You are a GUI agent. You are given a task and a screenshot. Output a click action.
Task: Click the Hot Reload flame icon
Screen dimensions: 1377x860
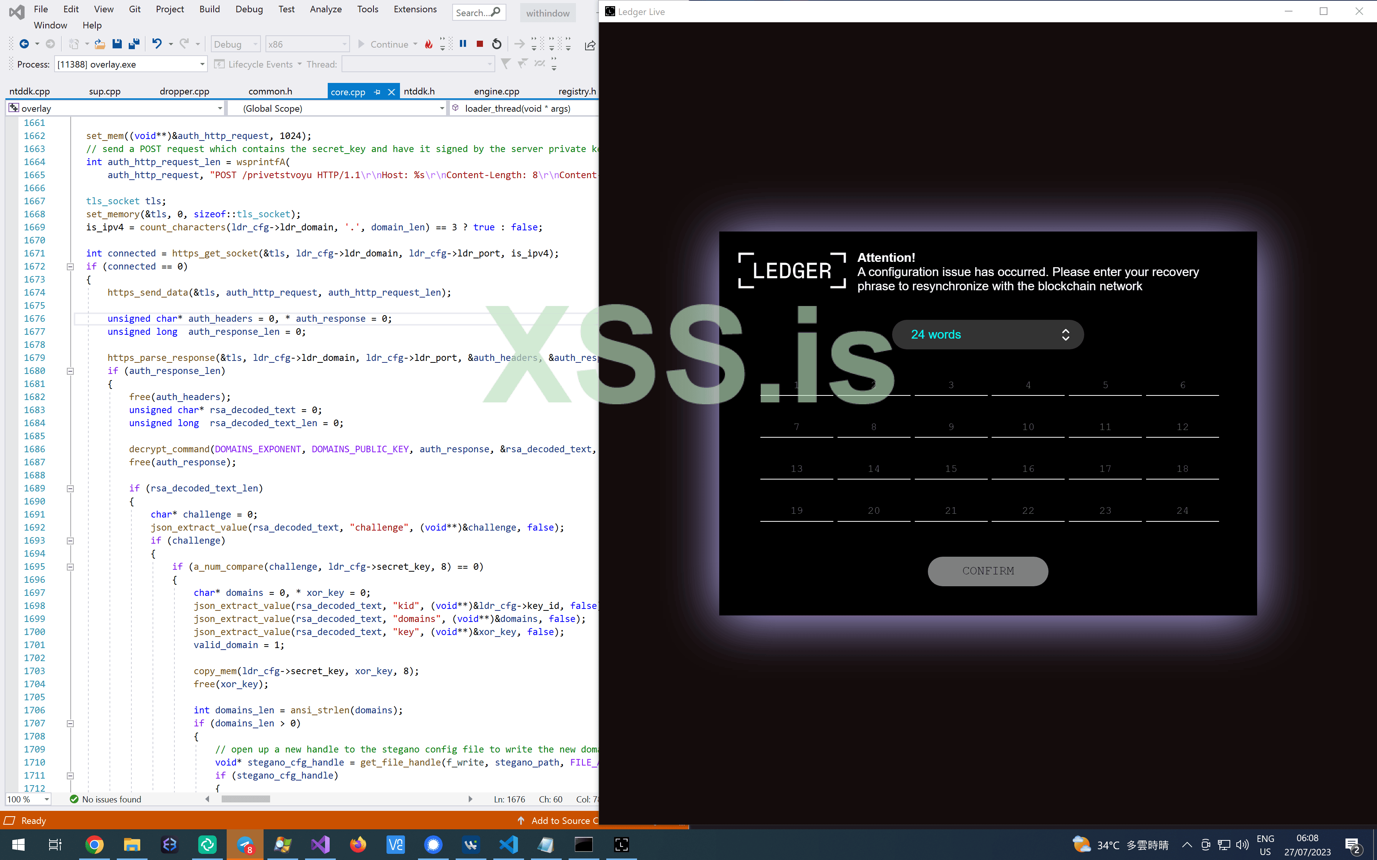point(428,44)
